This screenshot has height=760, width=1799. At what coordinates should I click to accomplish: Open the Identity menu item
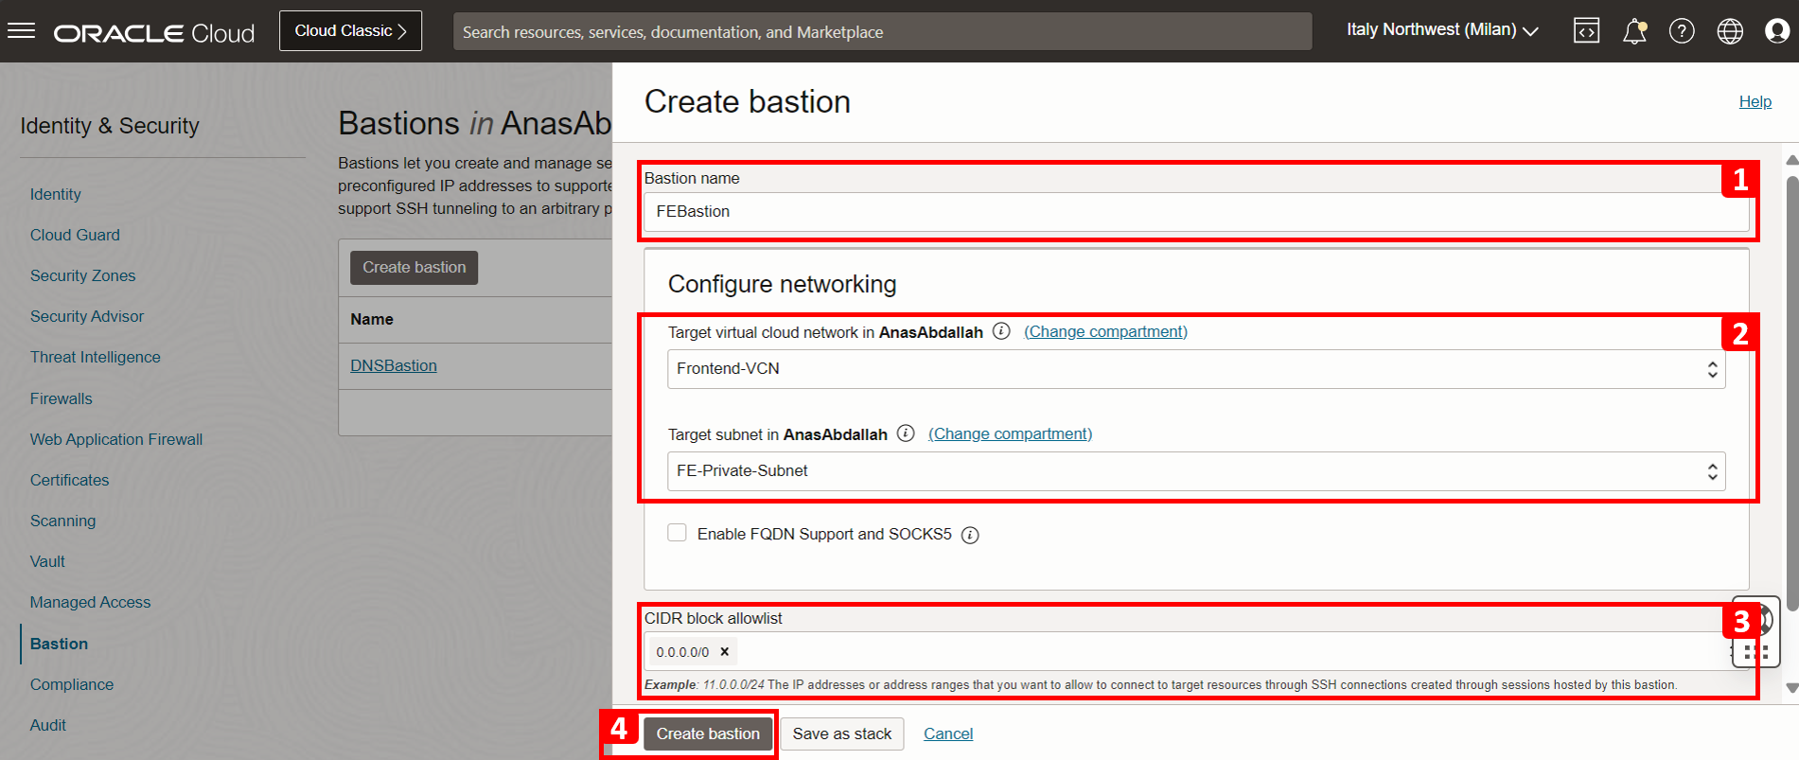pos(56,194)
